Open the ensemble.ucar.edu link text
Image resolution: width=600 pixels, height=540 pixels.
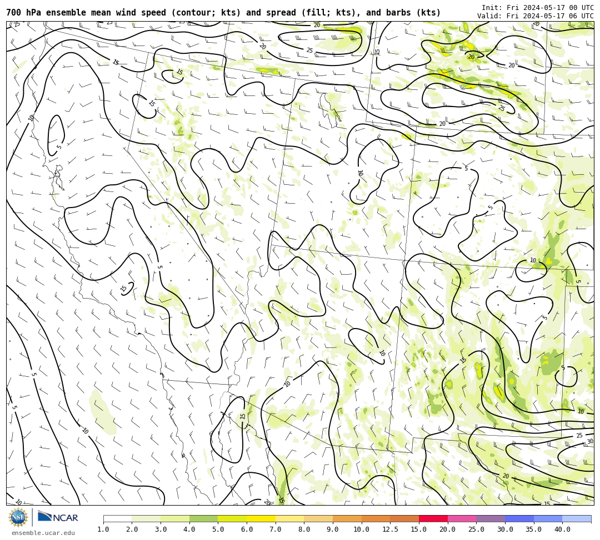(43, 533)
